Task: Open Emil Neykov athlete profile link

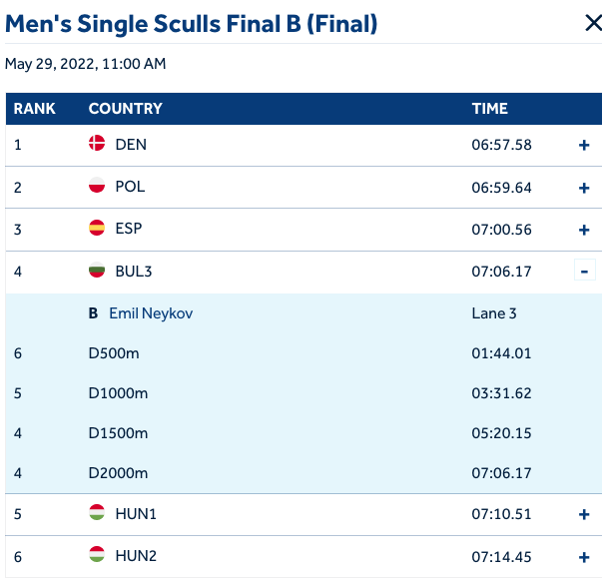Action: pyautogui.click(x=151, y=313)
